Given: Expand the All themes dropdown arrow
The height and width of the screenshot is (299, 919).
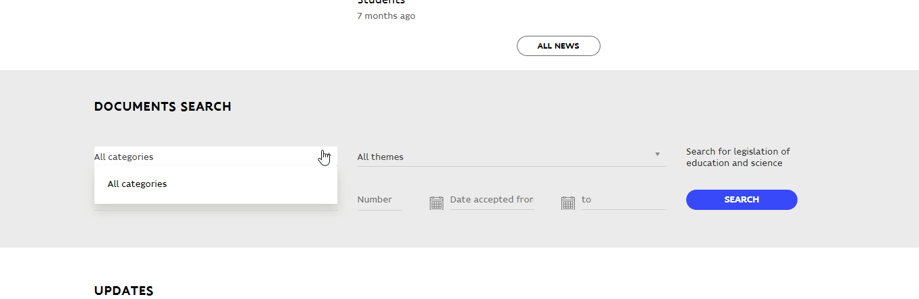Looking at the screenshot, I should coord(657,155).
